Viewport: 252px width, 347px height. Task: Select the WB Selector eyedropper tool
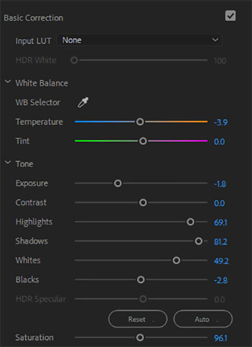tap(83, 102)
